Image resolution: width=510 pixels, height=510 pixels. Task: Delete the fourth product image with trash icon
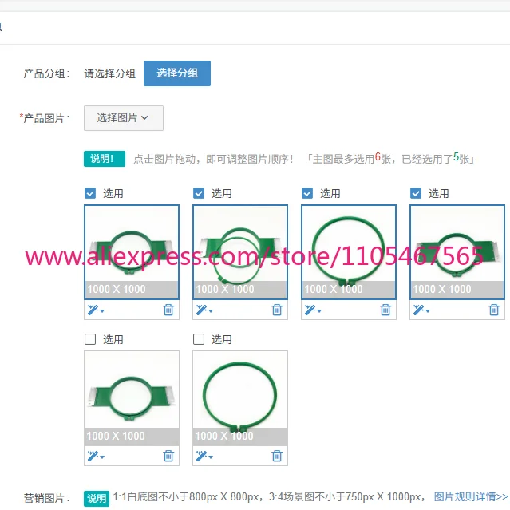click(494, 310)
